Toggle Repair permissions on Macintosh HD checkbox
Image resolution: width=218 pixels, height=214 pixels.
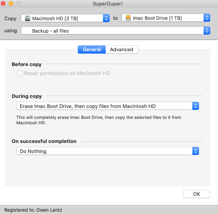(19, 73)
